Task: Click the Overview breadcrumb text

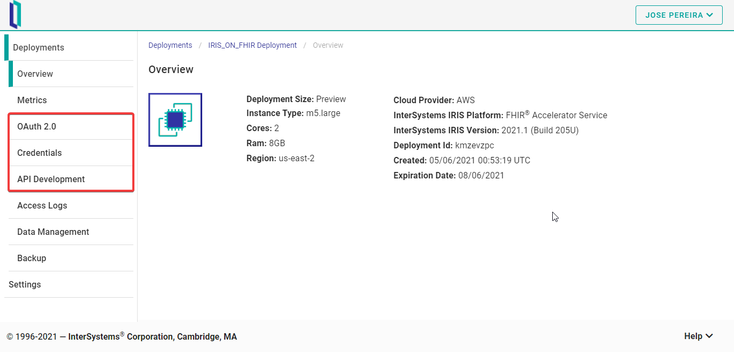Action: (328, 45)
